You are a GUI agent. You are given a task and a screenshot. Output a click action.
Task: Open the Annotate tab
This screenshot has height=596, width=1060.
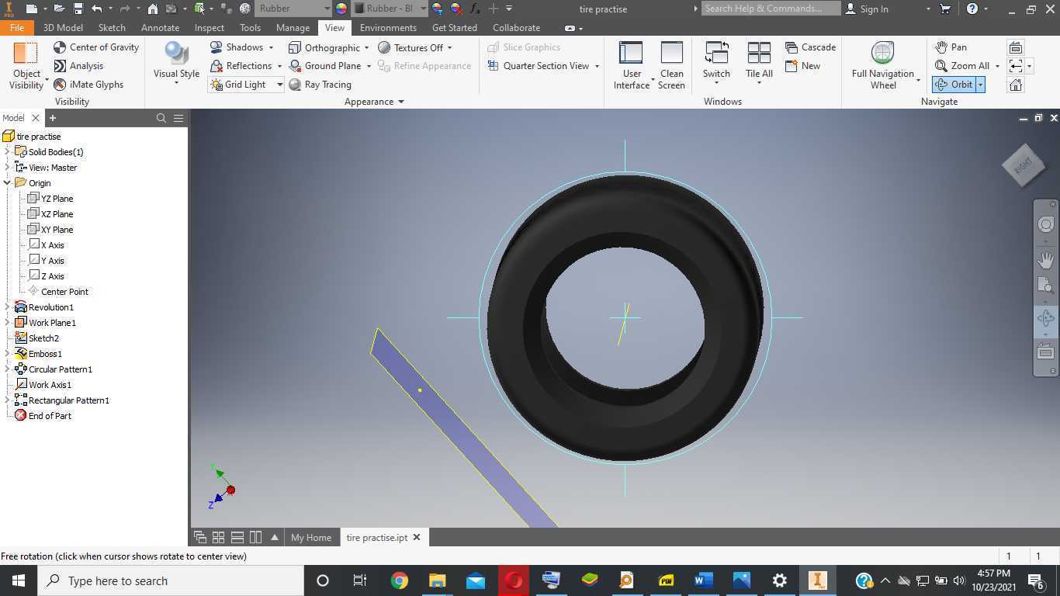tap(160, 27)
